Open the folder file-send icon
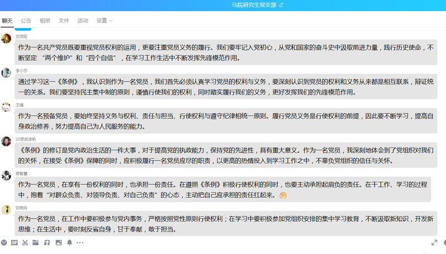Viewport: 446px width, 254px height. tap(36, 243)
